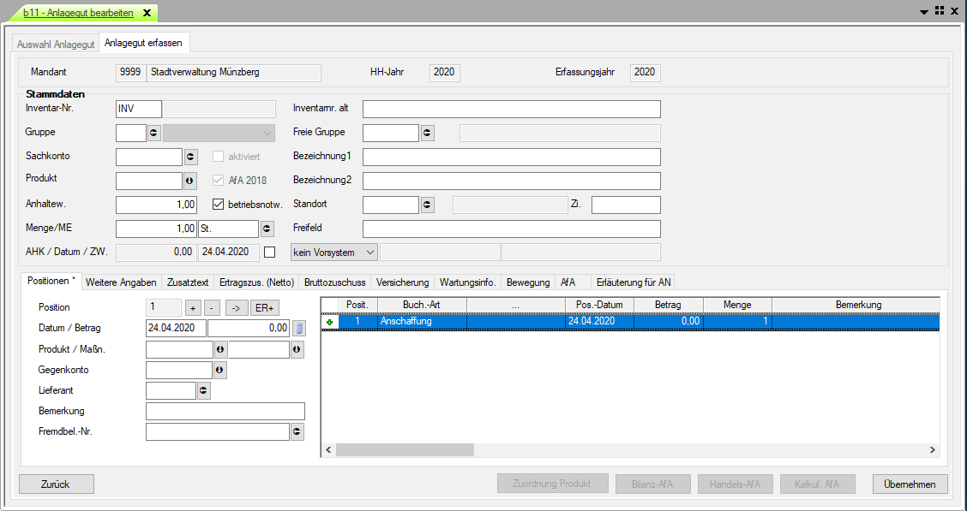This screenshot has width=967, height=511.
Task: Open the Lieferant search icon
Action: coord(204,390)
